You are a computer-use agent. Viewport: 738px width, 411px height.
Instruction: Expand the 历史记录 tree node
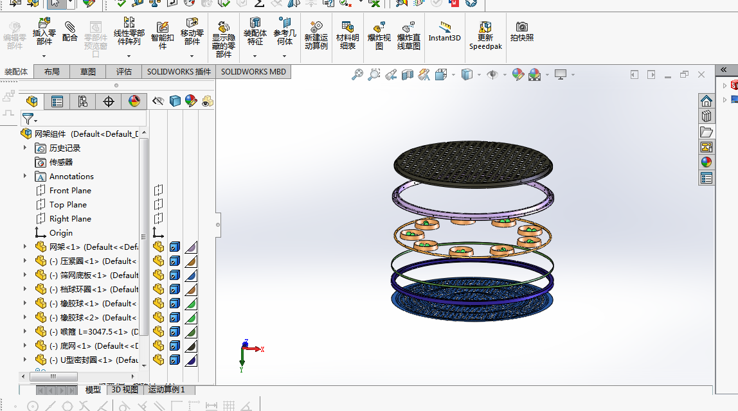[25, 148]
